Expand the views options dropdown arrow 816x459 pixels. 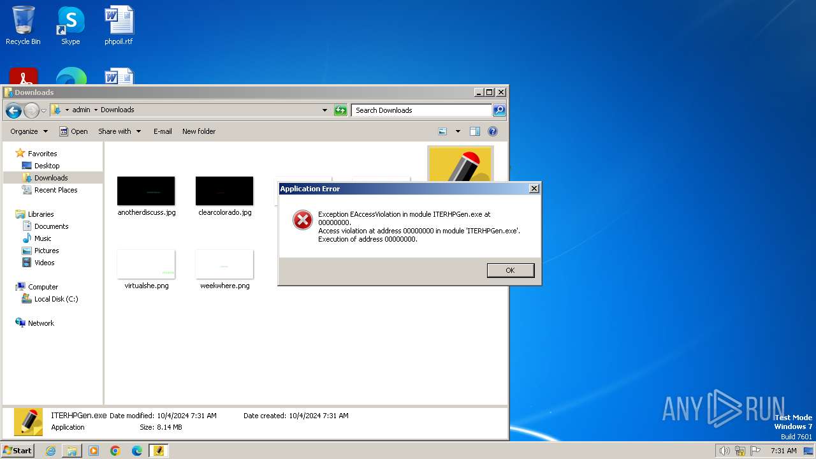coord(458,131)
